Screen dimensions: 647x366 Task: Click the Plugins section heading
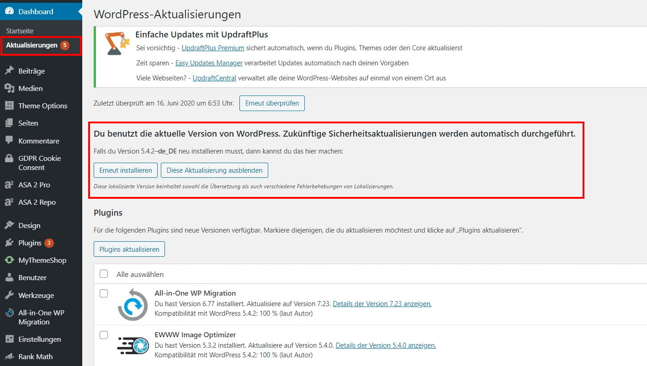pyautogui.click(x=108, y=212)
